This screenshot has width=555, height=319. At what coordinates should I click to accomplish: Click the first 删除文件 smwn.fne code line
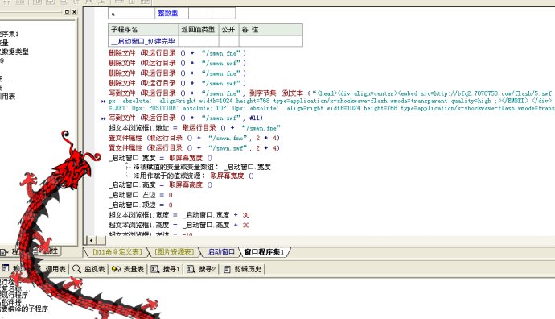pyautogui.click(x=177, y=53)
